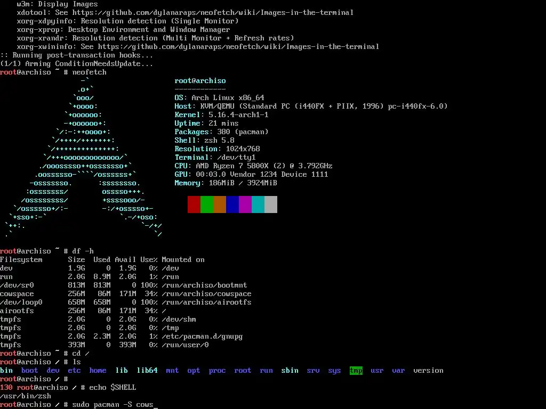Click the xdotool neofetch wiki URL
The image size is (546, 409).
click(x=213, y=13)
